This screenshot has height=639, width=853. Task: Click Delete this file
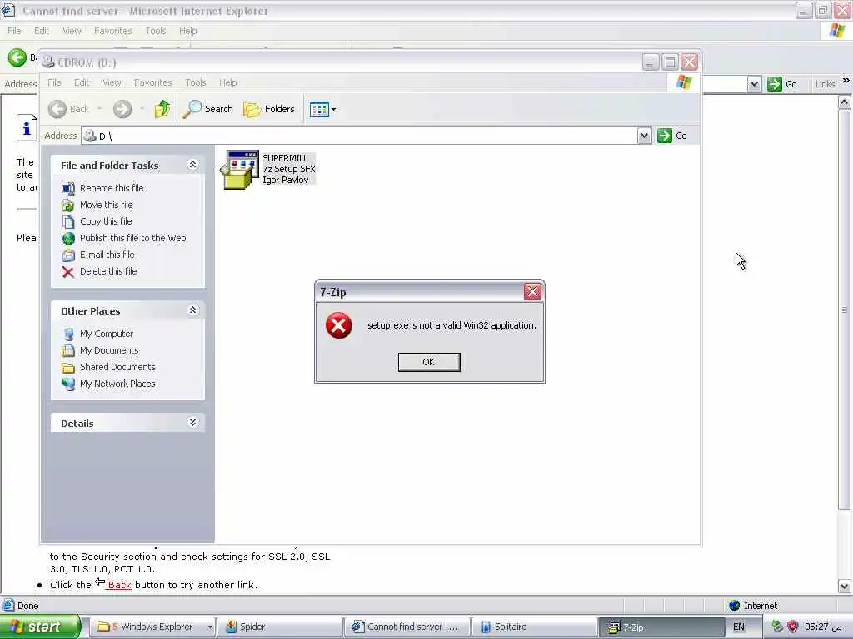point(108,271)
